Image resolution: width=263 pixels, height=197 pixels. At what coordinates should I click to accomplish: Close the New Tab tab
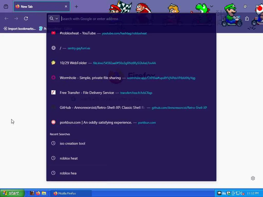coord(66,6)
